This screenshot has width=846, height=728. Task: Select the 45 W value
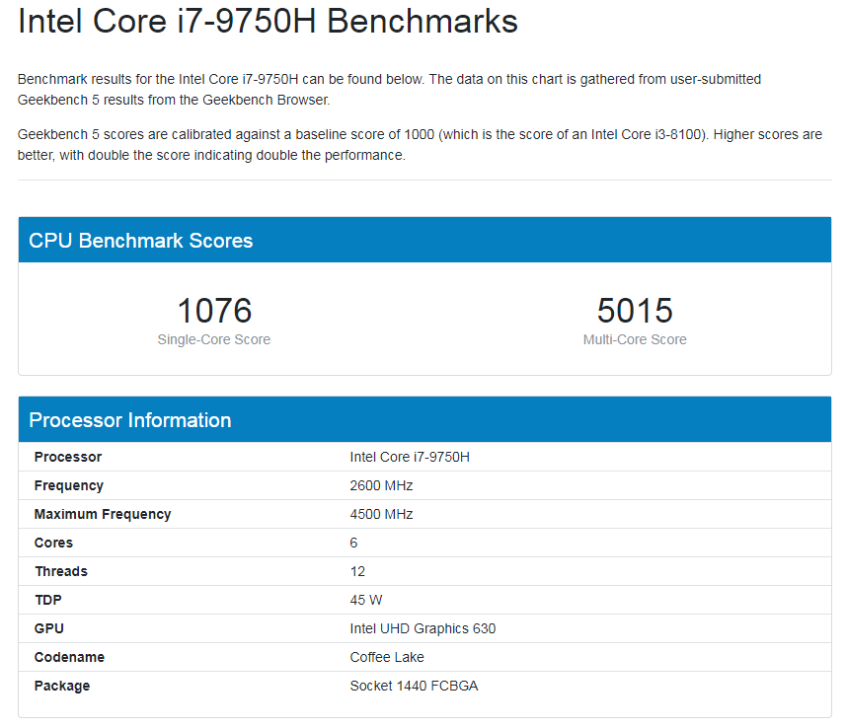pos(366,600)
